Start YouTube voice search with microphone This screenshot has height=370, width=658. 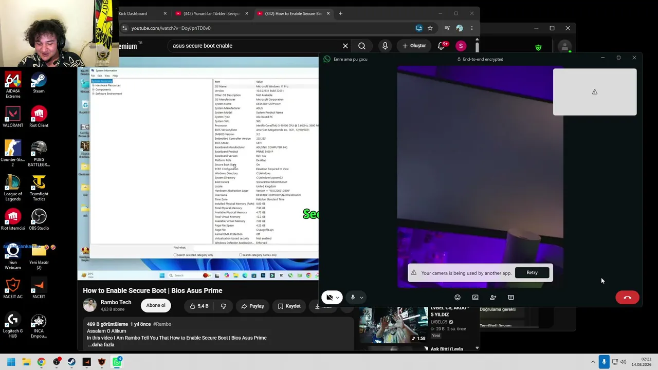point(385,46)
